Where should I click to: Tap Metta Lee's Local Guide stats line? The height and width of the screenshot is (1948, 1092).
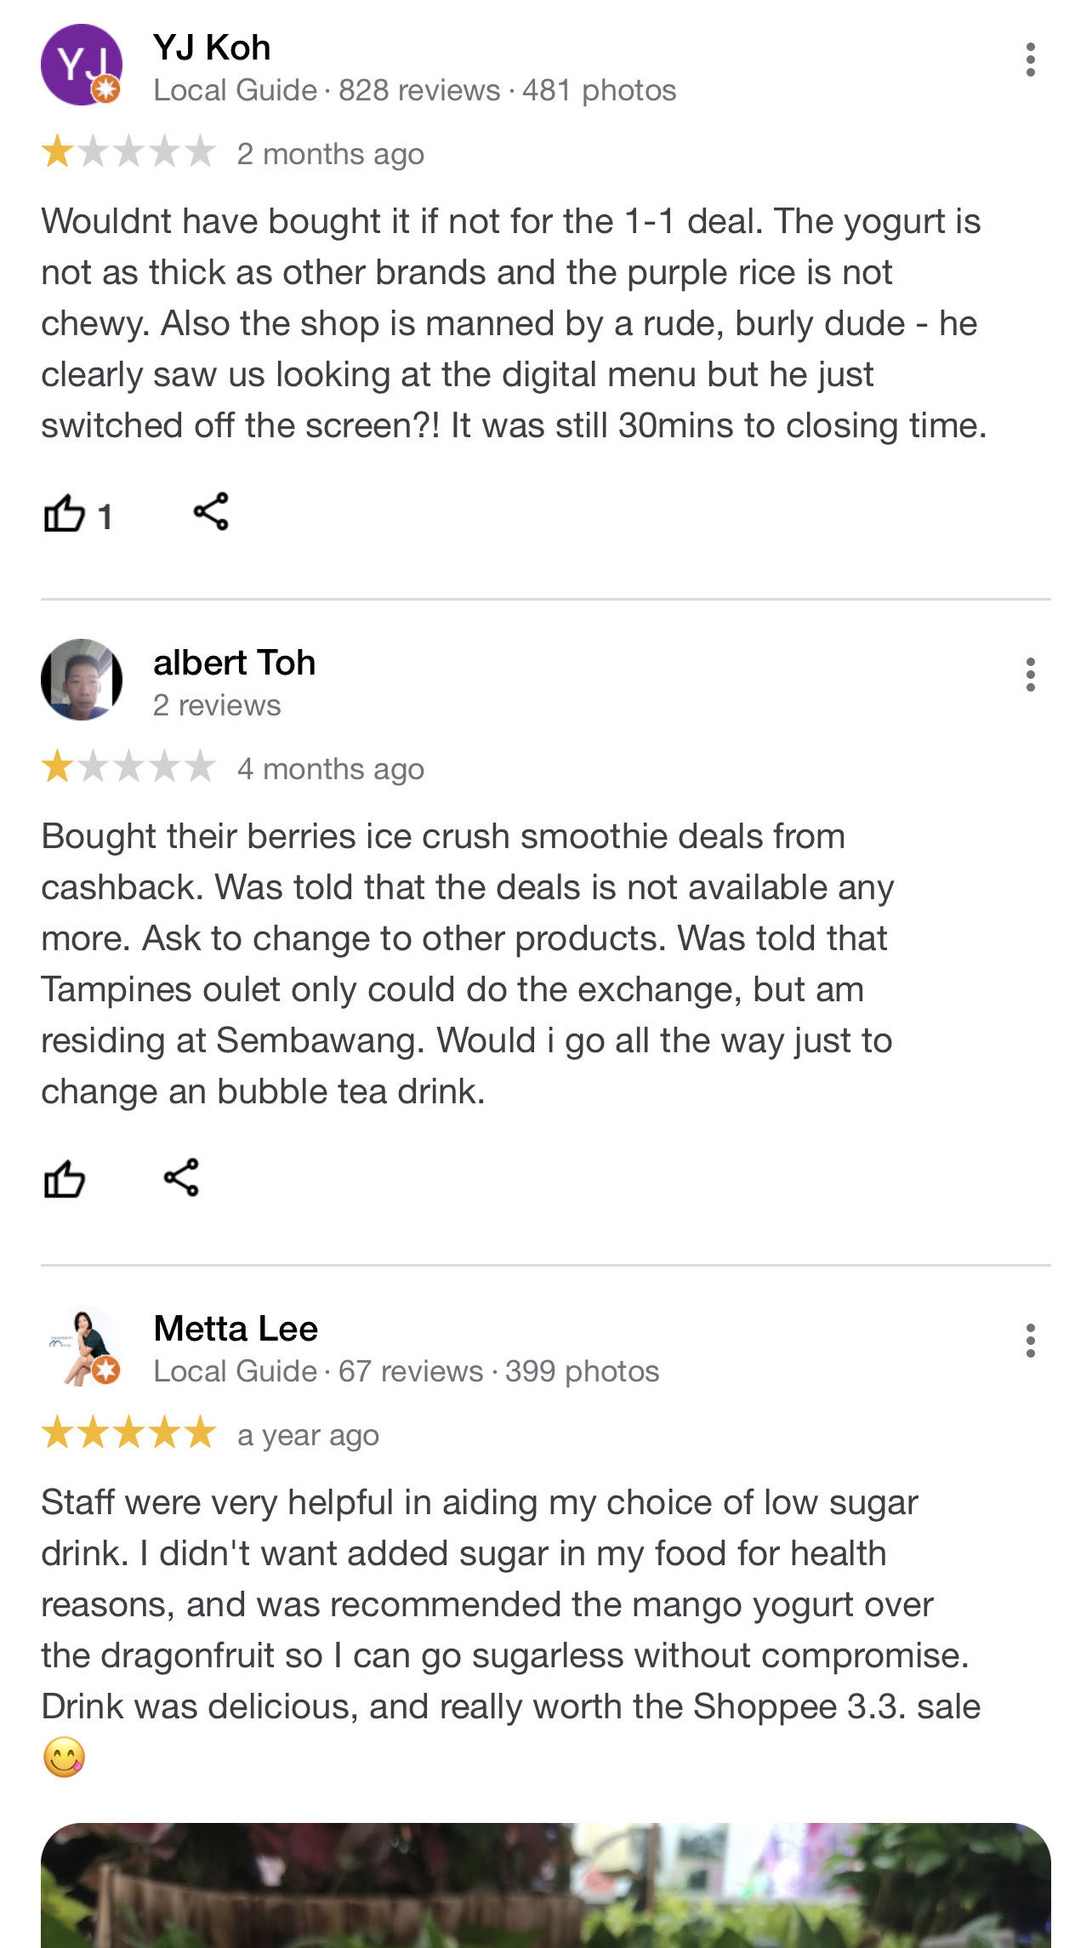click(x=406, y=1371)
